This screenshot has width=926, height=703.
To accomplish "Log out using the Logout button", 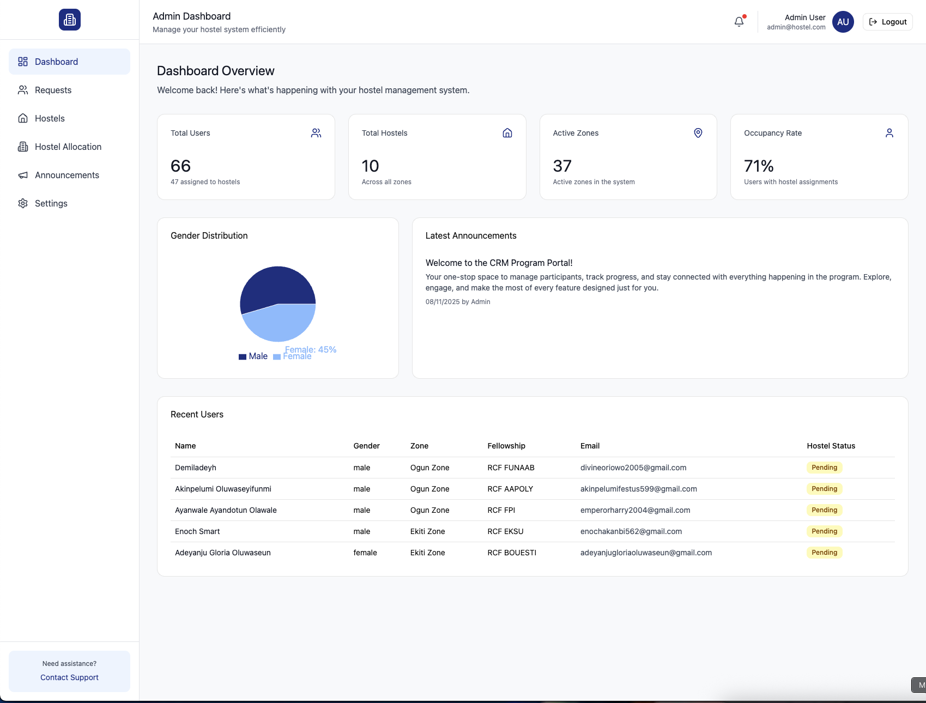I will click(887, 22).
